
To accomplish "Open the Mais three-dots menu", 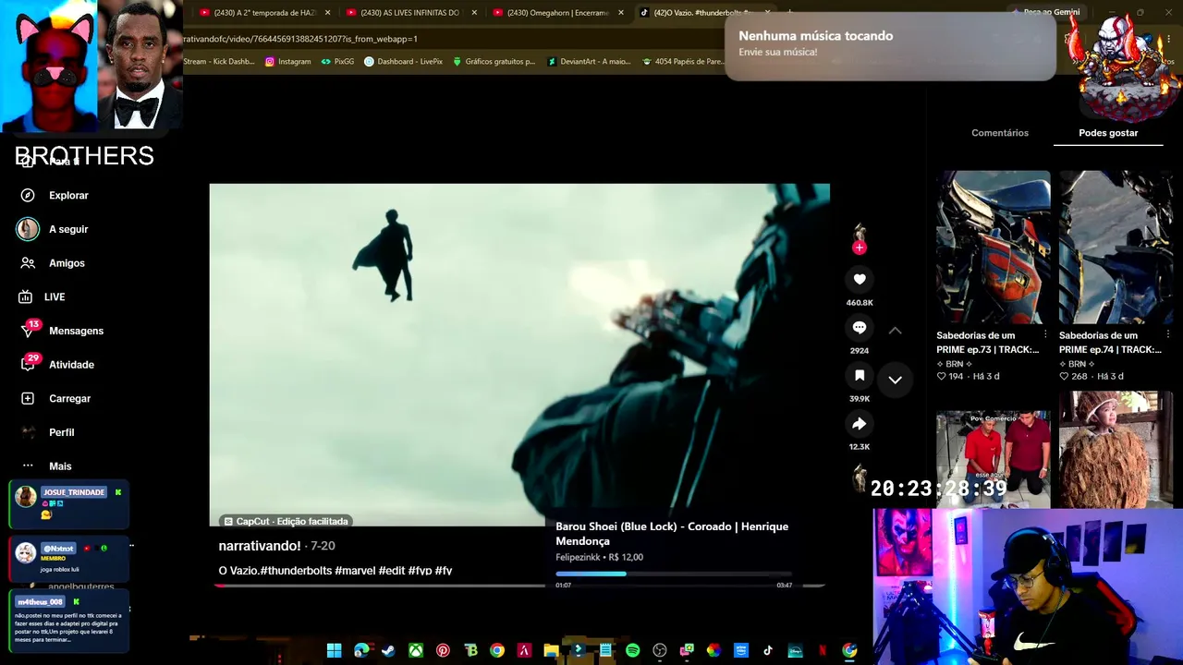I will coord(28,466).
